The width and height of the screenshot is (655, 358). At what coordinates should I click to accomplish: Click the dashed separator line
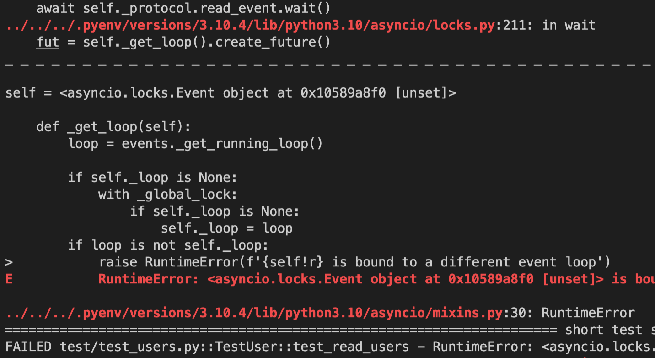[328, 65]
